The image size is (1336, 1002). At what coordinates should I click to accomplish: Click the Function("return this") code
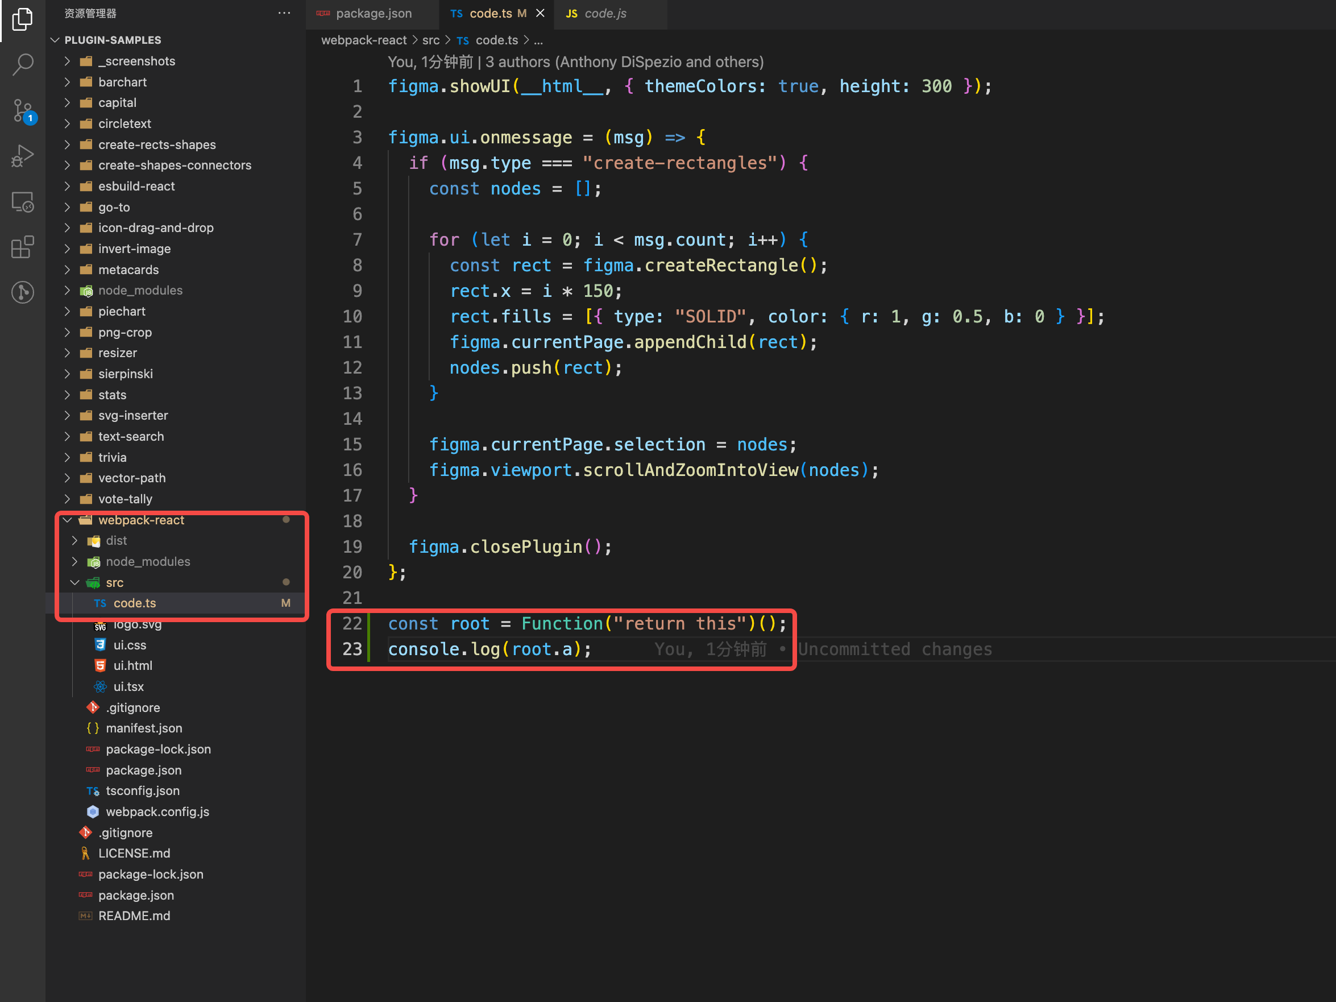[x=639, y=624]
